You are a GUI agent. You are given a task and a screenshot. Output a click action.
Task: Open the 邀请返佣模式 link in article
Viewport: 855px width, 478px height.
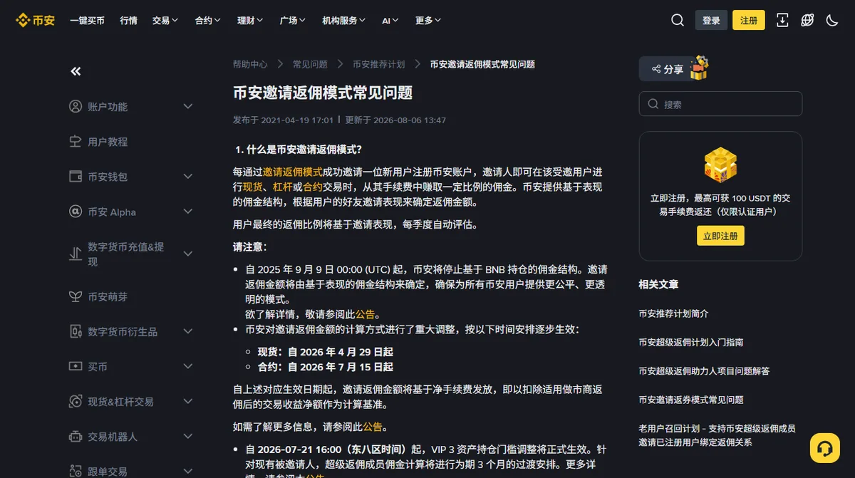click(293, 172)
